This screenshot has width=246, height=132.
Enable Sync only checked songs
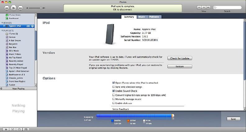[114, 87]
